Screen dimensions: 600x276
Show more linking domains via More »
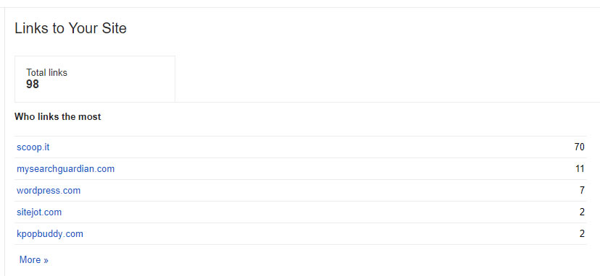(x=33, y=260)
